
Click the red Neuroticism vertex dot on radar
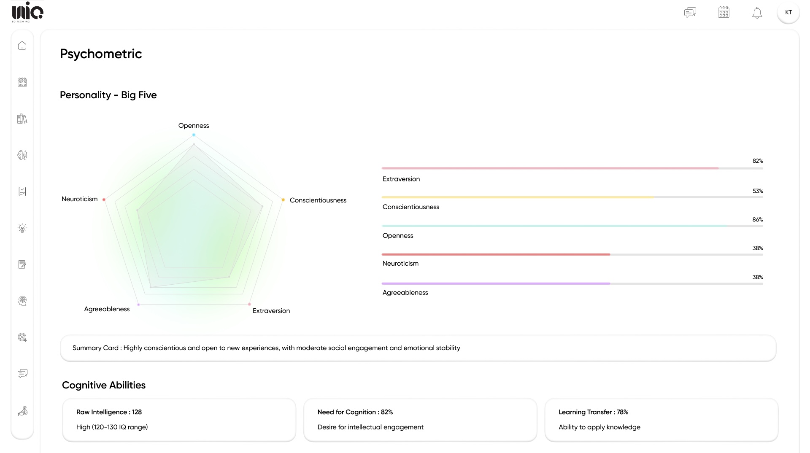pos(104,200)
